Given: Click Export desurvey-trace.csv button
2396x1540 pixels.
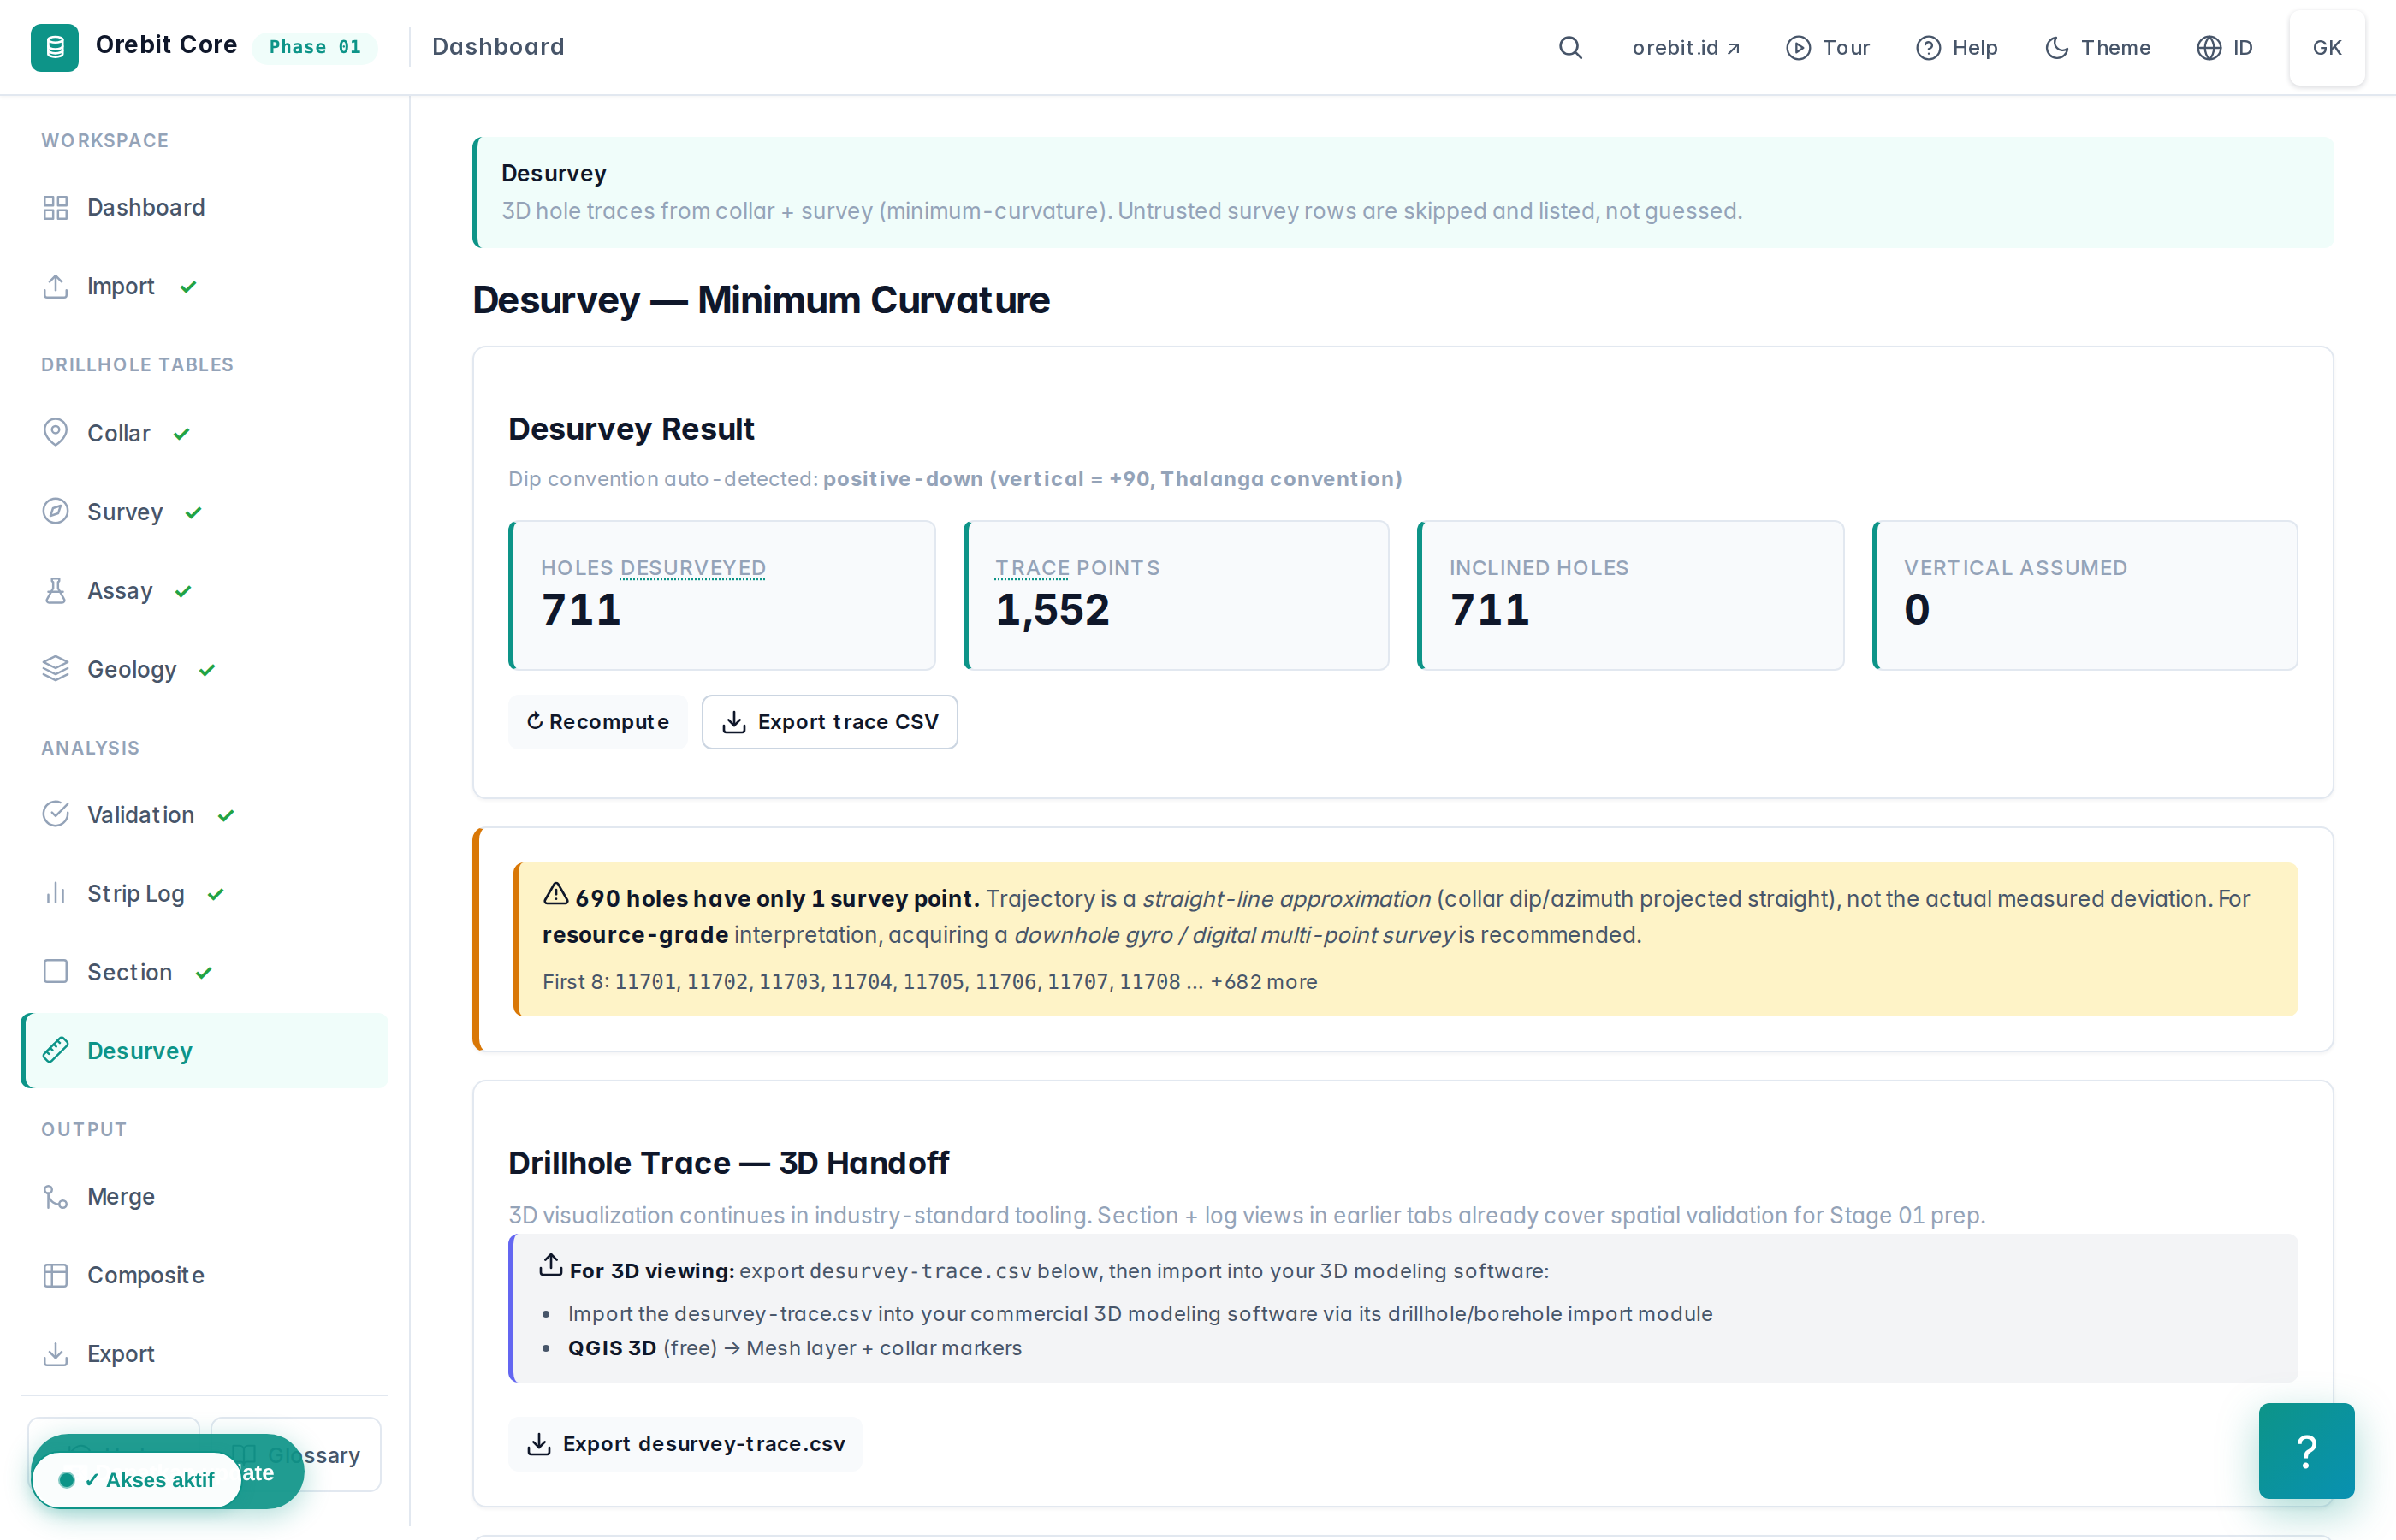Looking at the screenshot, I should [x=685, y=1444].
